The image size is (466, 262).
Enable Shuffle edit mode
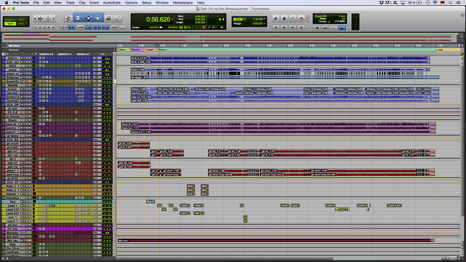(10, 20)
